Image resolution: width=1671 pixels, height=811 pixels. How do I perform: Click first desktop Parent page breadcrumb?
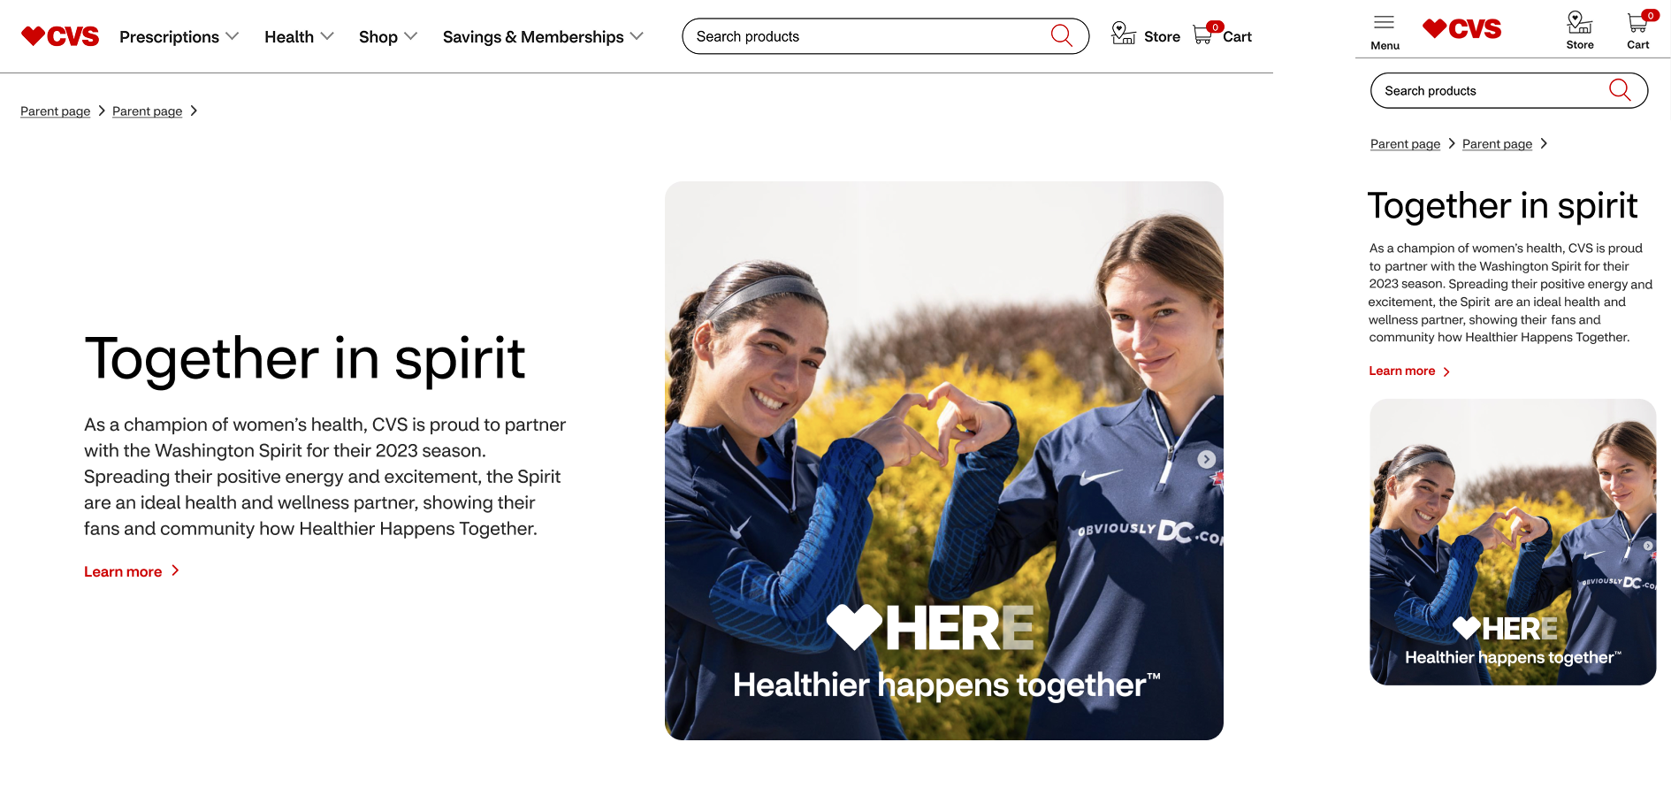point(56,111)
